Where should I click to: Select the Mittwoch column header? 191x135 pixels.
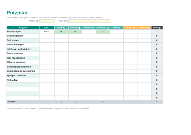click(89, 28)
